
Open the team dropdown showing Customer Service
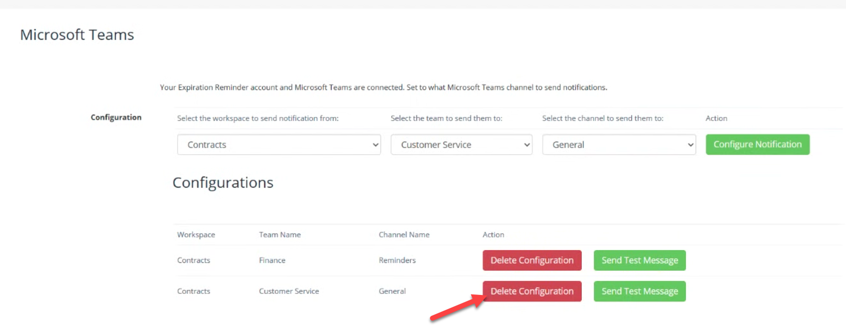pyautogui.click(x=462, y=145)
